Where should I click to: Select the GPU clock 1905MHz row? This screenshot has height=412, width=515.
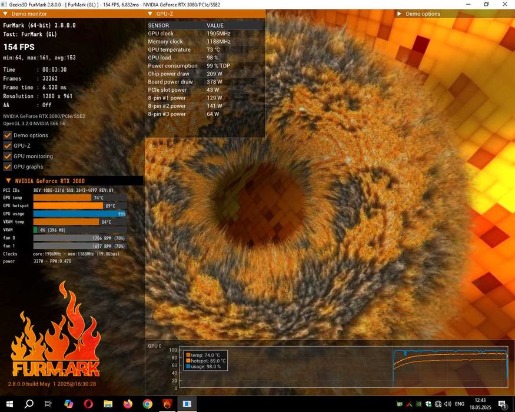tap(205, 34)
